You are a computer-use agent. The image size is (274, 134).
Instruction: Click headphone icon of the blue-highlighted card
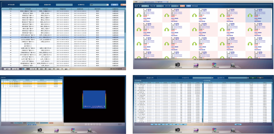pos(250,15)
